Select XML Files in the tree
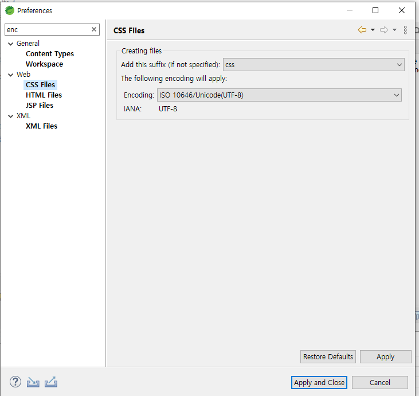The image size is (419, 396). pyautogui.click(x=41, y=126)
